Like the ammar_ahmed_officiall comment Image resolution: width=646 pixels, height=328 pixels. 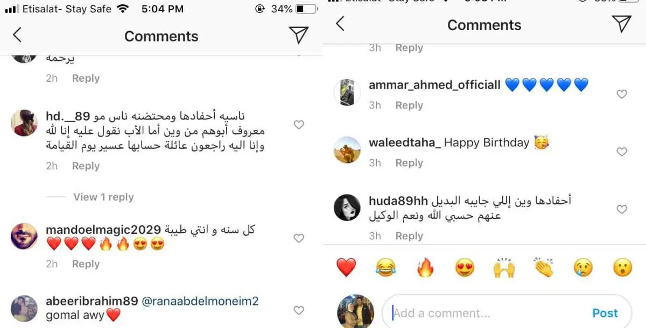(622, 94)
